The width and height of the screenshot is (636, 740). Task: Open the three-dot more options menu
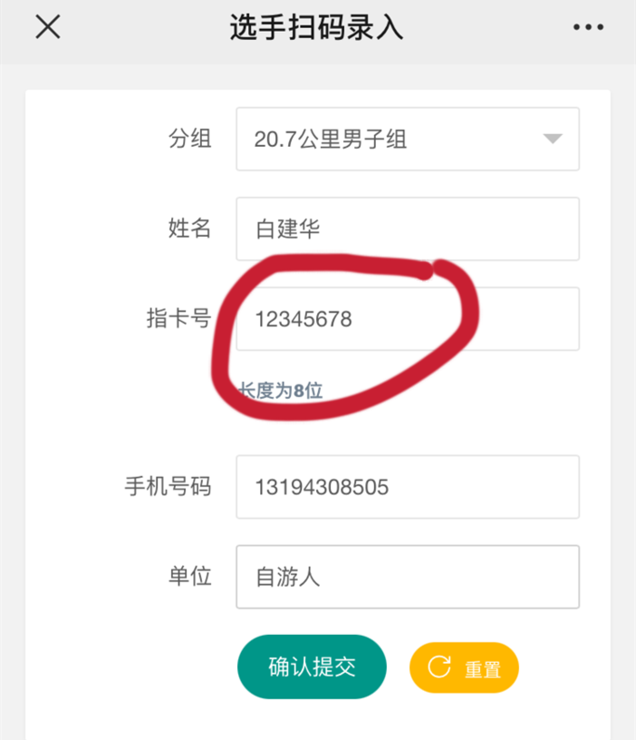tap(588, 28)
